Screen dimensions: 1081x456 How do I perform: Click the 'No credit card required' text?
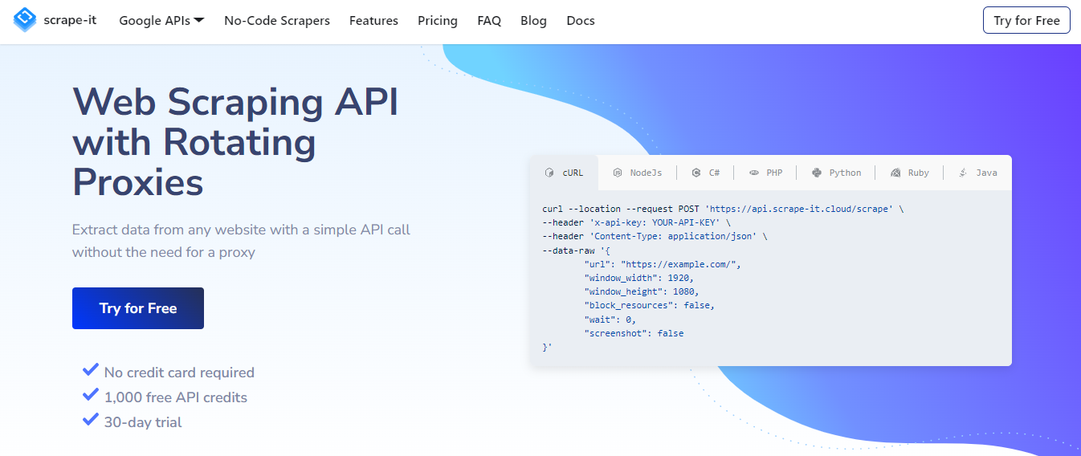[179, 373]
